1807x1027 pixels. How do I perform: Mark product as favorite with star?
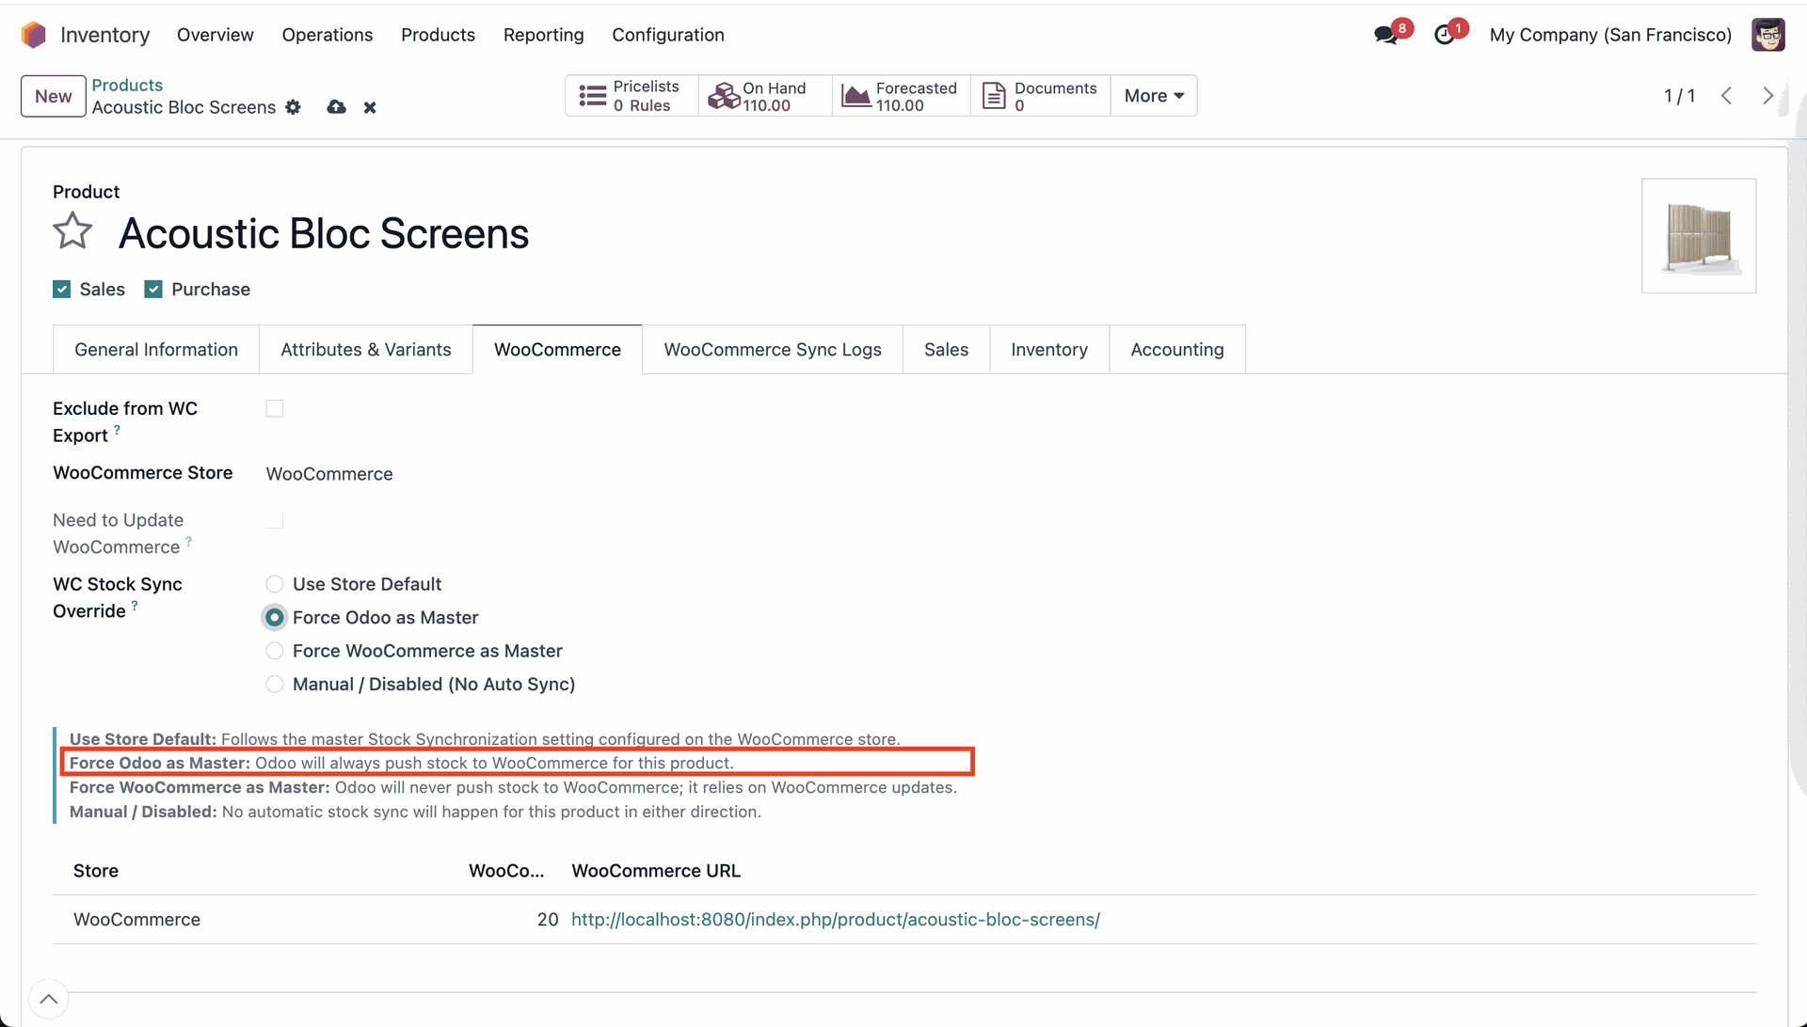(72, 231)
